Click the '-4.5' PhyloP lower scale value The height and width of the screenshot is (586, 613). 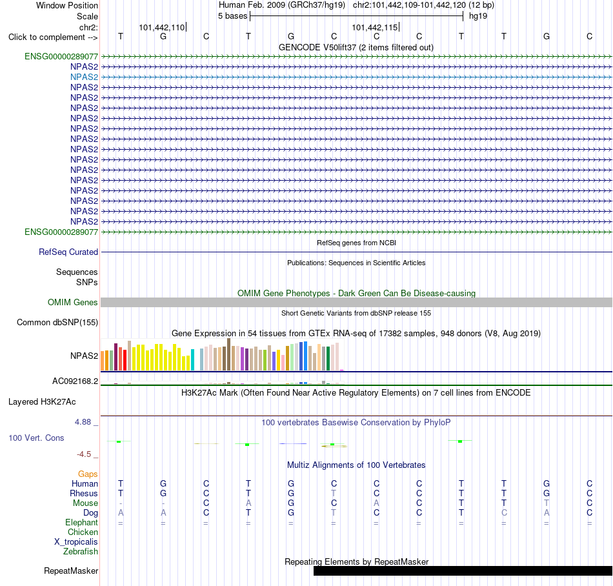[84, 454]
